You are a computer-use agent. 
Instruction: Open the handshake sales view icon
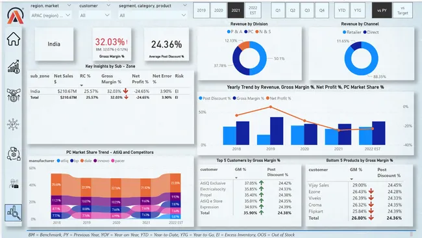14,95
